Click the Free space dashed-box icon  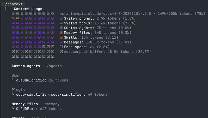click(61, 47)
